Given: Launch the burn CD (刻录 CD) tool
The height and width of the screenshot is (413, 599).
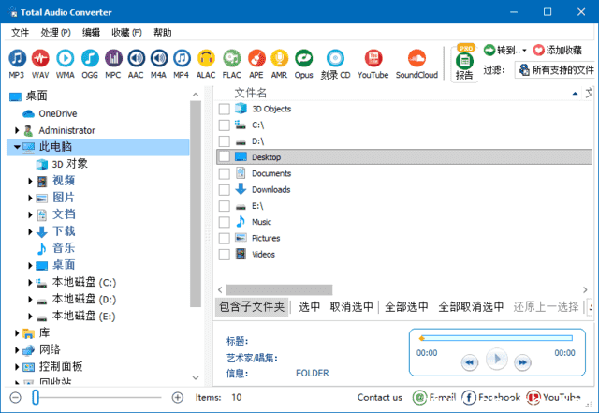Looking at the screenshot, I should pyautogui.click(x=336, y=60).
